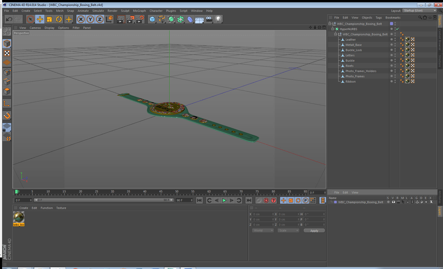Select the wbc_bo material thumbnail

19,217
